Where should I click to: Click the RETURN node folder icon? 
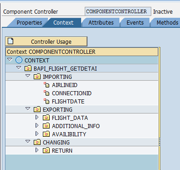[46, 150]
